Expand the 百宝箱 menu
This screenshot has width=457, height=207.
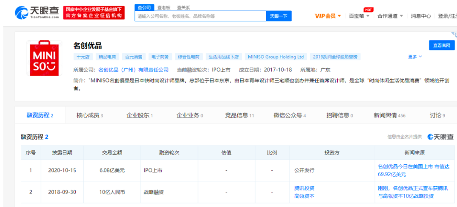coord(359,16)
